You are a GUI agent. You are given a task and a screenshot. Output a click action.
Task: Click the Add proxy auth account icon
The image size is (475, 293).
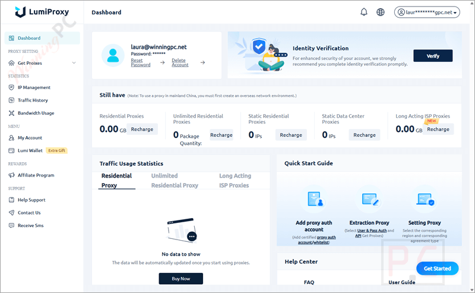click(x=315, y=199)
